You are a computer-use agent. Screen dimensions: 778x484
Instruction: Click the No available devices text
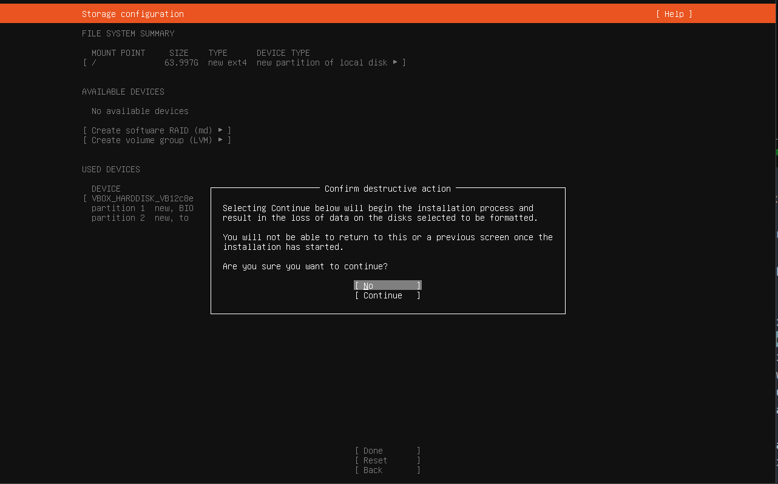point(140,111)
